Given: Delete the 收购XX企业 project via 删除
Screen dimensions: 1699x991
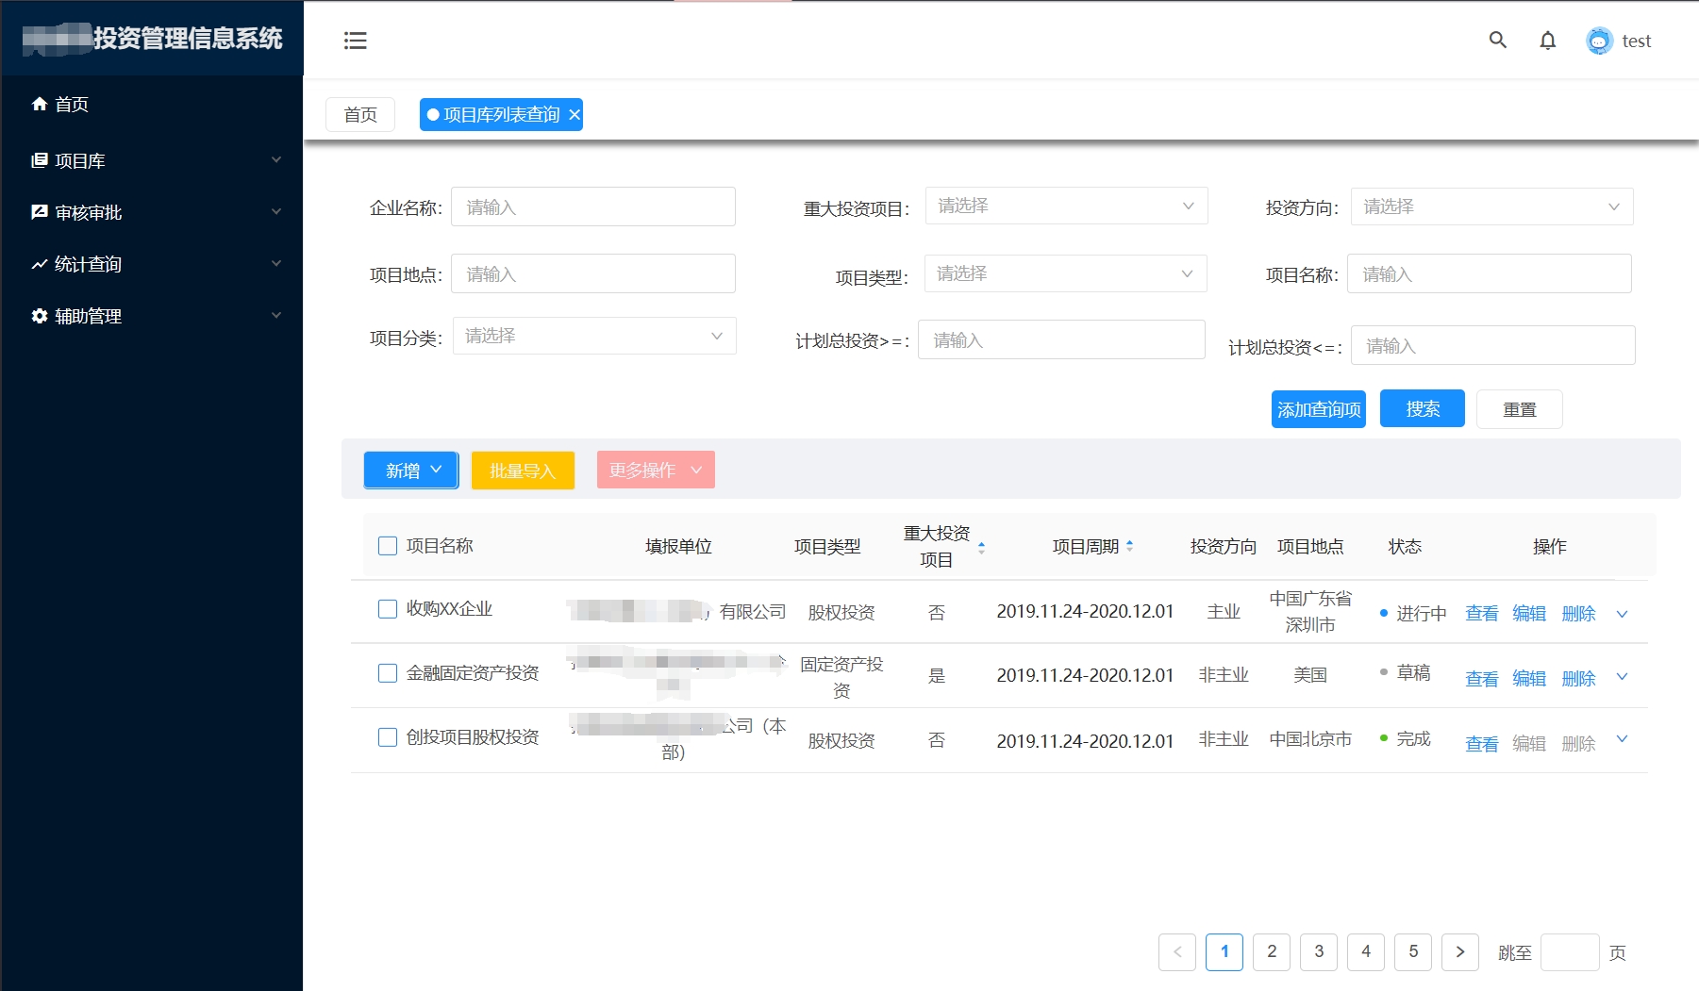Looking at the screenshot, I should tap(1578, 614).
